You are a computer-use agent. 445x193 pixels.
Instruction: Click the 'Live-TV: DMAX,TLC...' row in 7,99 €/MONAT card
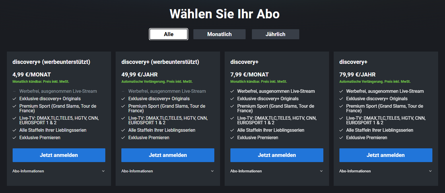tap(277, 121)
